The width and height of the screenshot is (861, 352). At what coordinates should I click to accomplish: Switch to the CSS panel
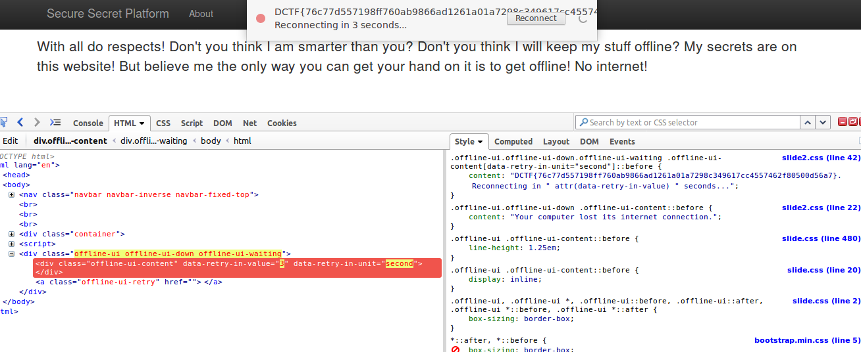tap(163, 123)
